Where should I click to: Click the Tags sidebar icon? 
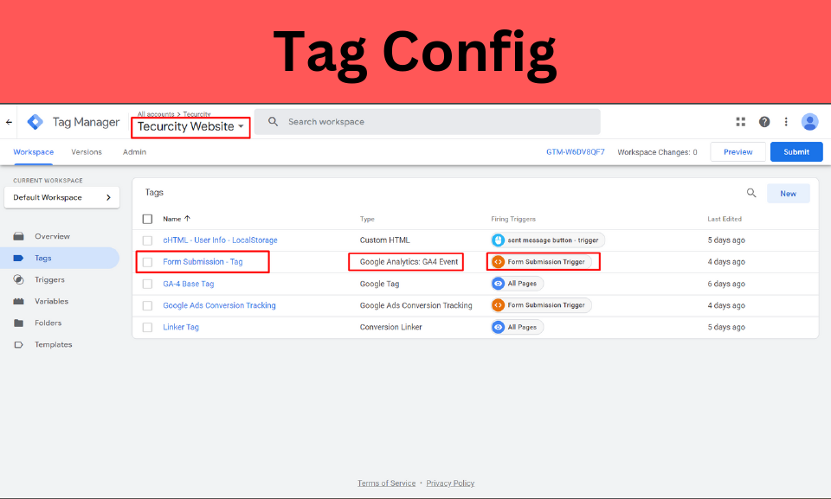click(18, 258)
